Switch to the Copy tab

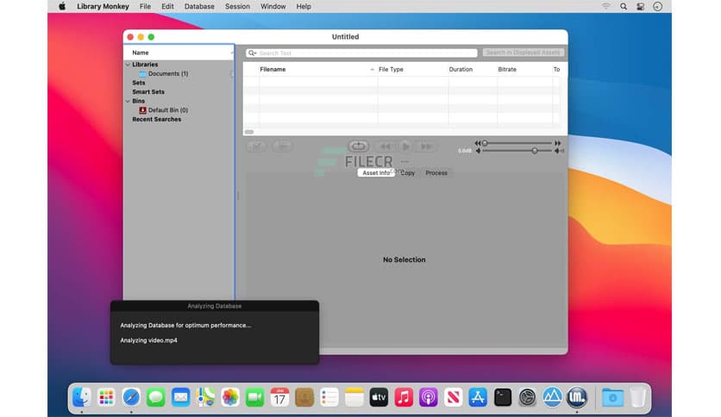click(x=407, y=172)
